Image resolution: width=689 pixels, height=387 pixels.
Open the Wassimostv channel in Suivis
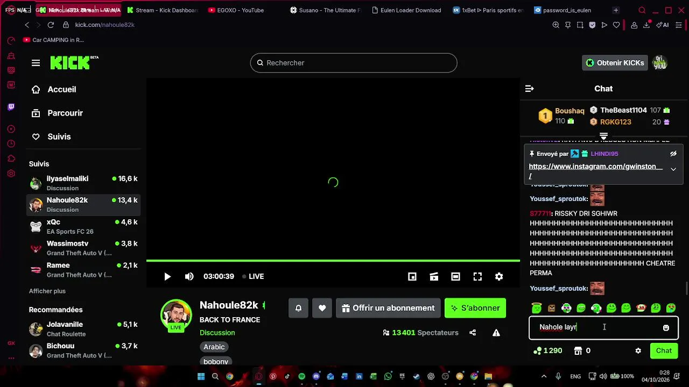[x=83, y=248]
